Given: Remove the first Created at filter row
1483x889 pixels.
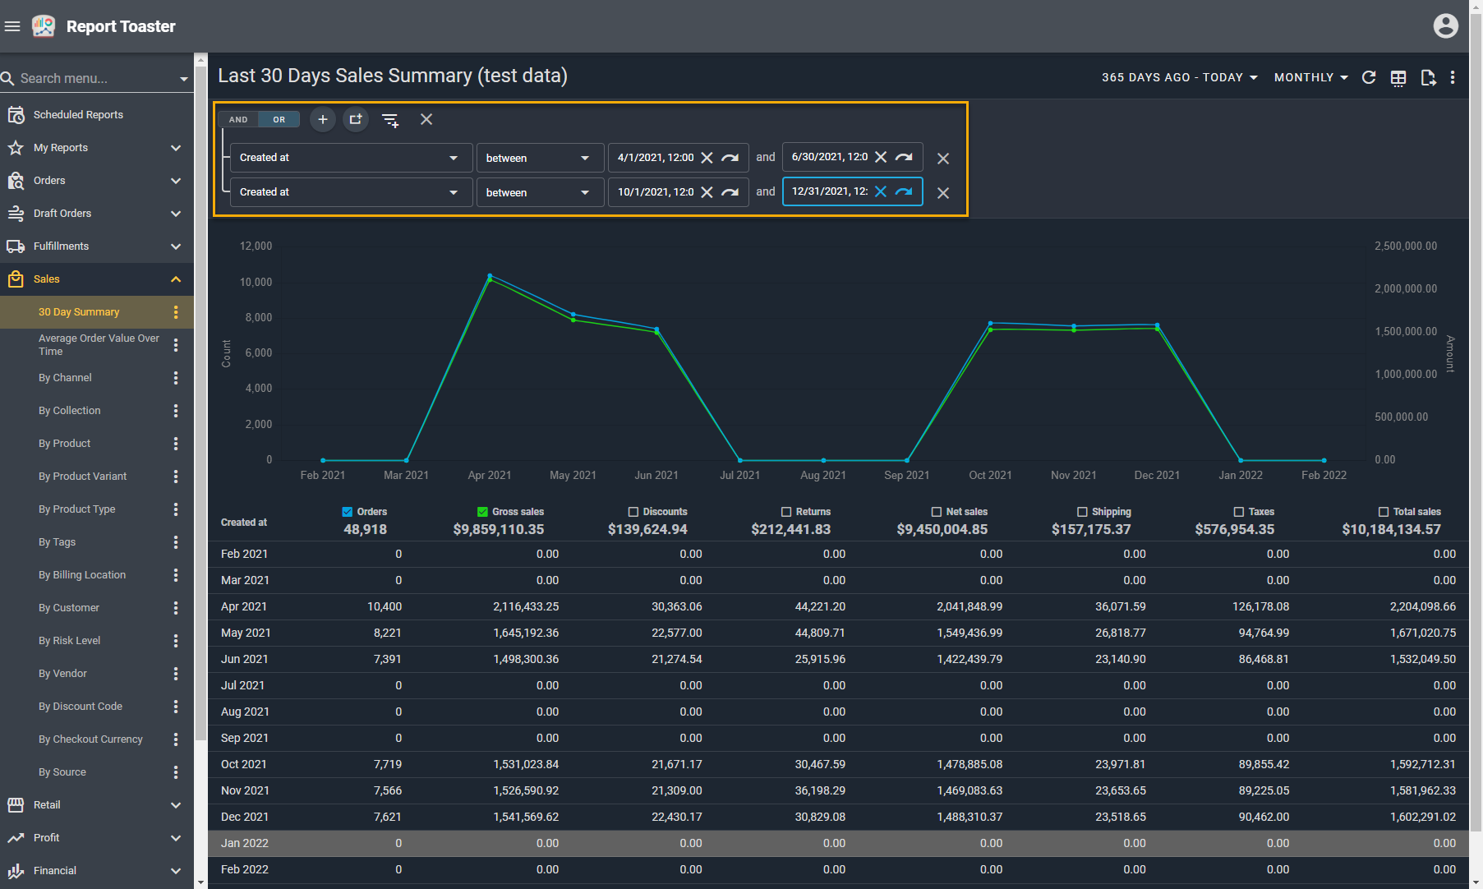Looking at the screenshot, I should click(943, 159).
